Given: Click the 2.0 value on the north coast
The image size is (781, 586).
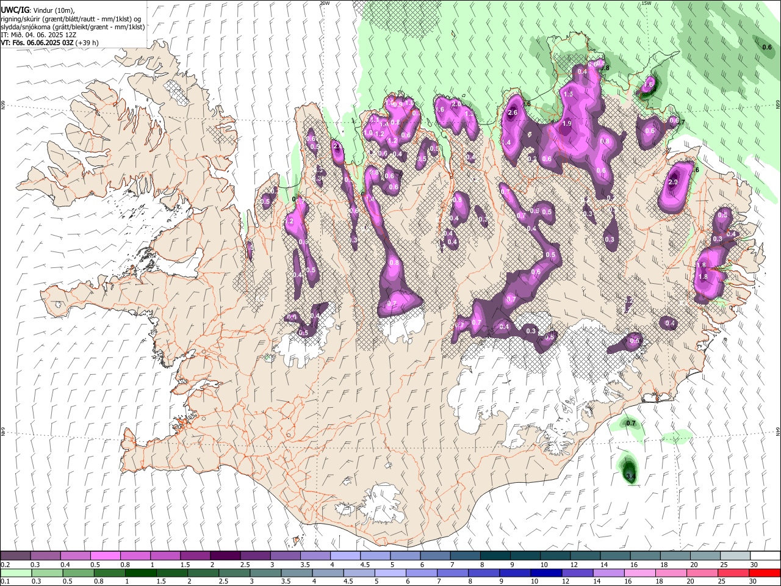Looking at the screenshot, I should click(456, 104).
